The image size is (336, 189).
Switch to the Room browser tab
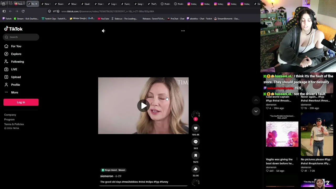click(x=59, y=4)
